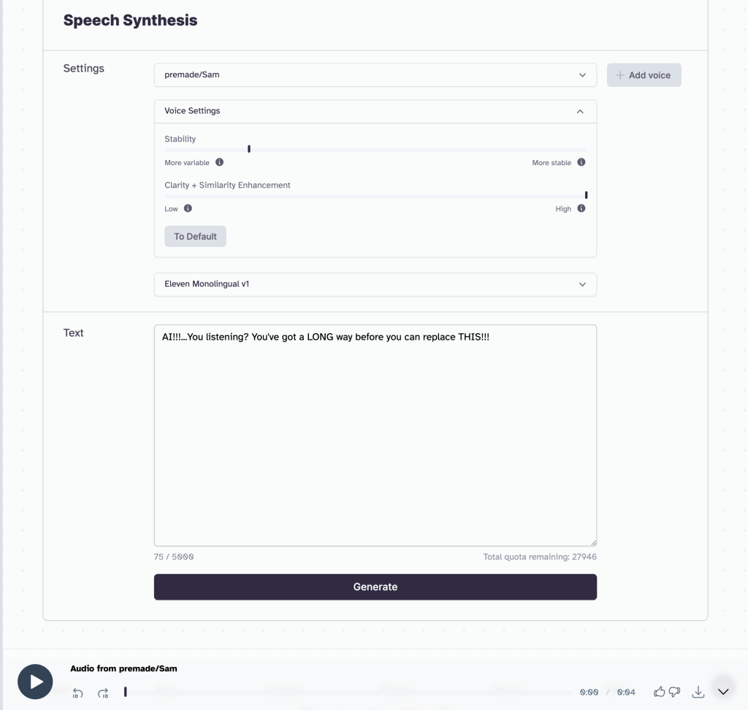Give the audio a thumbs up
Viewport: 748px width, 710px height.
660,692
